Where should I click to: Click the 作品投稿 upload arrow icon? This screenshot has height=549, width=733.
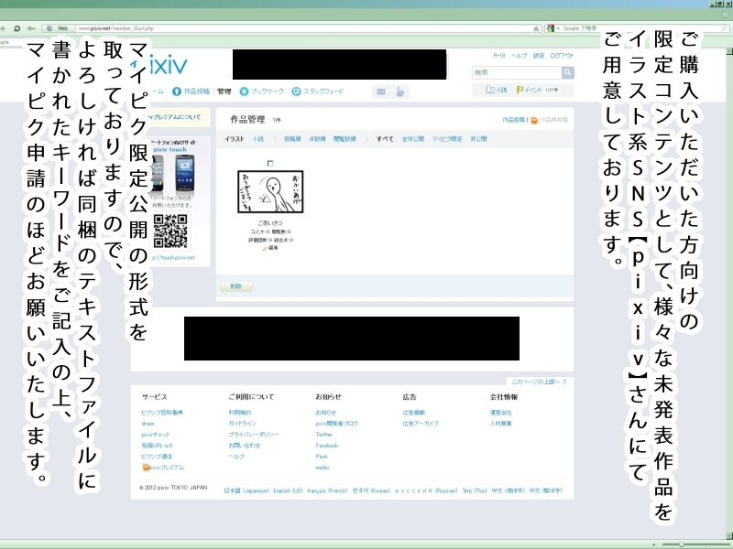[176, 91]
